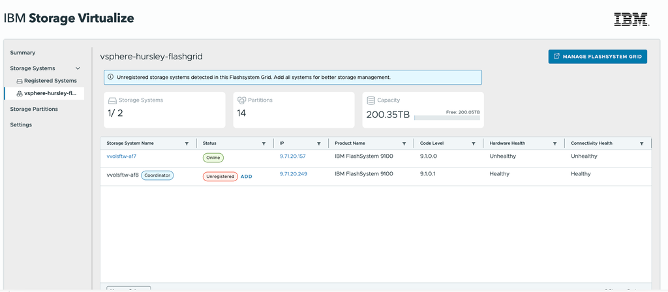This screenshot has height=292, width=668.
Task: Click ADD next to Unregistered status
Action: pyautogui.click(x=247, y=176)
